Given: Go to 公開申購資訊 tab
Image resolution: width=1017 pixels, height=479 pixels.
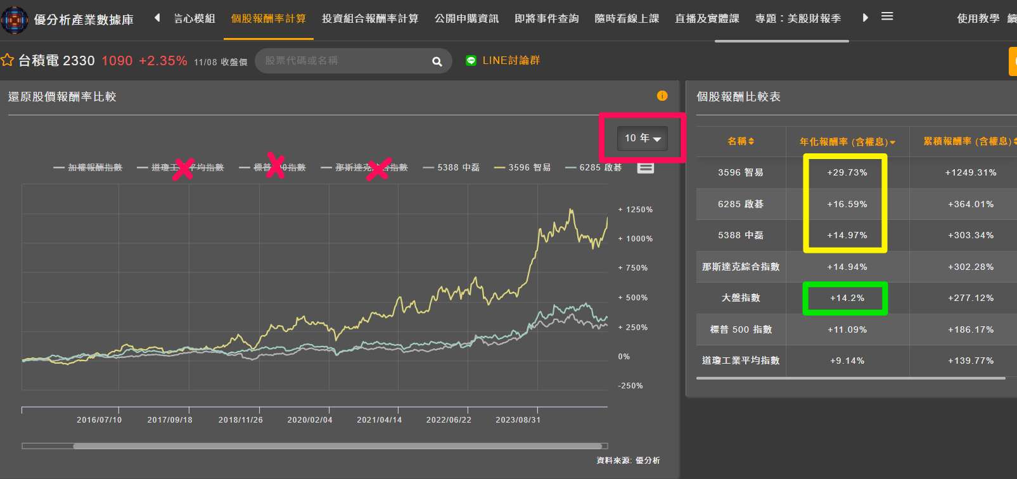Looking at the screenshot, I should (x=466, y=18).
